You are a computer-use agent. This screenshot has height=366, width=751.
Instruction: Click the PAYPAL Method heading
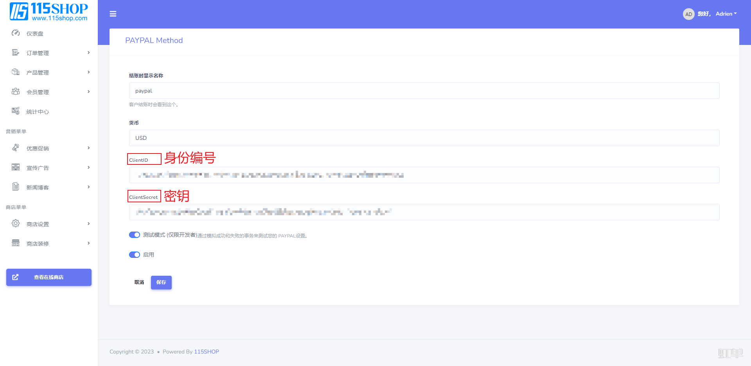(154, 40)
